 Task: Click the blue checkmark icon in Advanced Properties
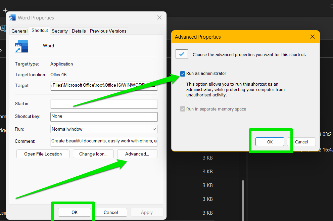pos(182,54)
